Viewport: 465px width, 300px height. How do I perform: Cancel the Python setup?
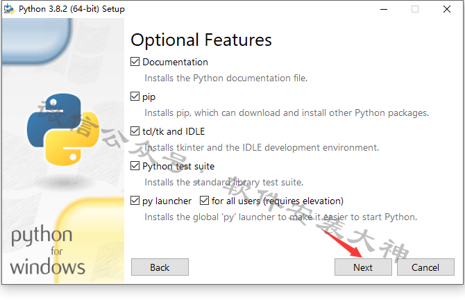tap(425, 267)
